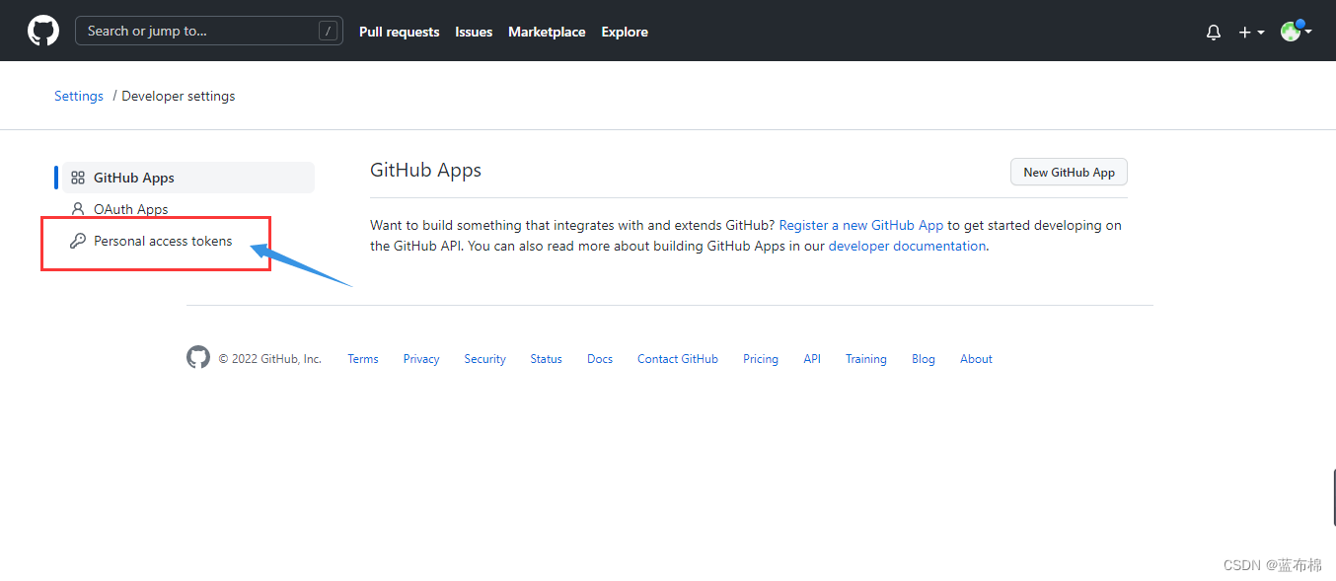
Task: Go back to Settings breadcrumb
Action: point(79,96)
